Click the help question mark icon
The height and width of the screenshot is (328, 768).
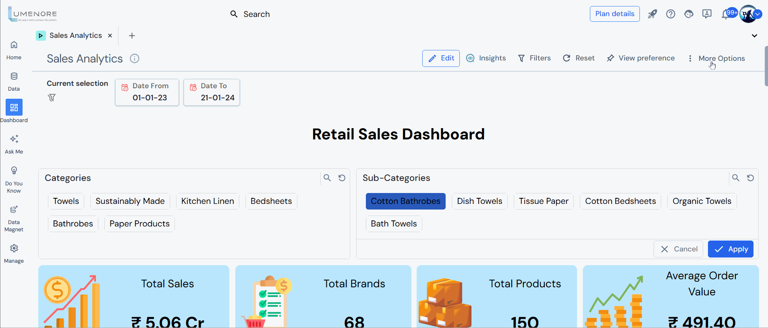tap(670, 14)
